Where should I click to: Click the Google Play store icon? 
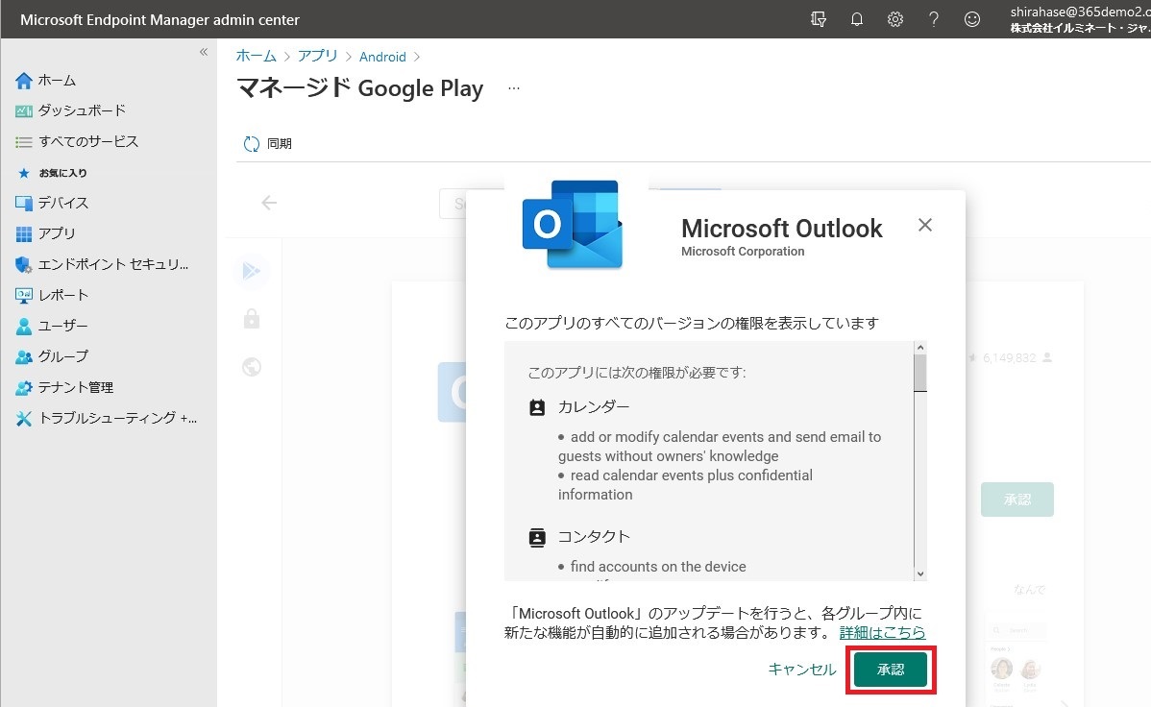[x=252, y=272]
